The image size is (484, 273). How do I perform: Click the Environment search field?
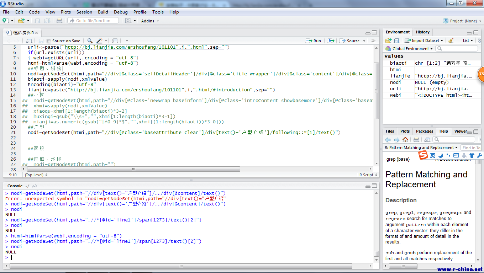point(457,49)
